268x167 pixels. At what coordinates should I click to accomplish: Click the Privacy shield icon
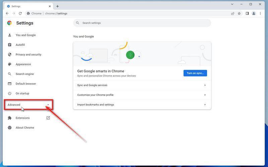(x=10, y=55)
